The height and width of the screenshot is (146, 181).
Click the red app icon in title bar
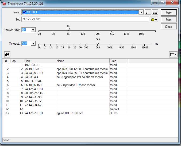click(x=4, y=4)
